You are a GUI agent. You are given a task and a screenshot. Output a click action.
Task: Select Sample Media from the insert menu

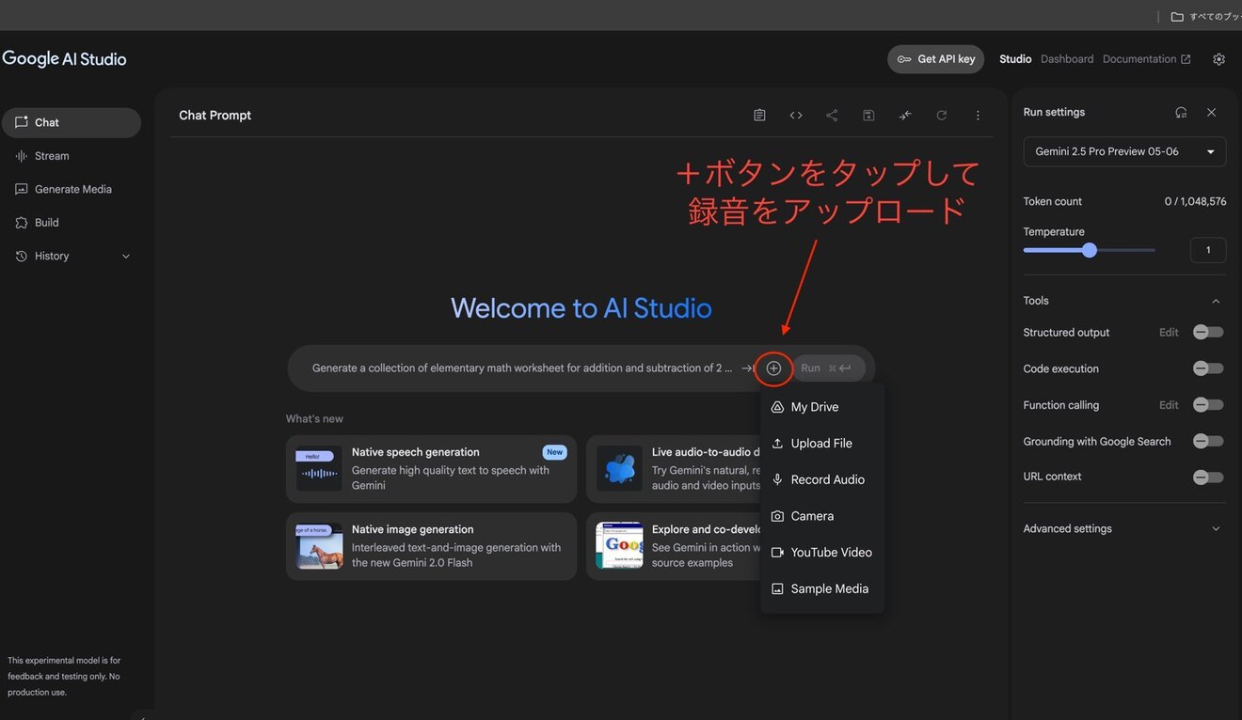(x=822, y=589)
